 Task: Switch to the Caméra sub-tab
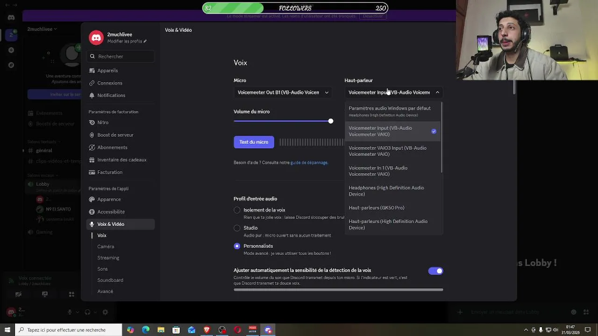pos(106,247)
